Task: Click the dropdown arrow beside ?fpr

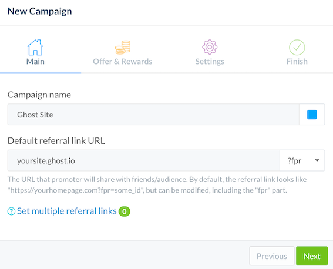Action: (317, 160)
